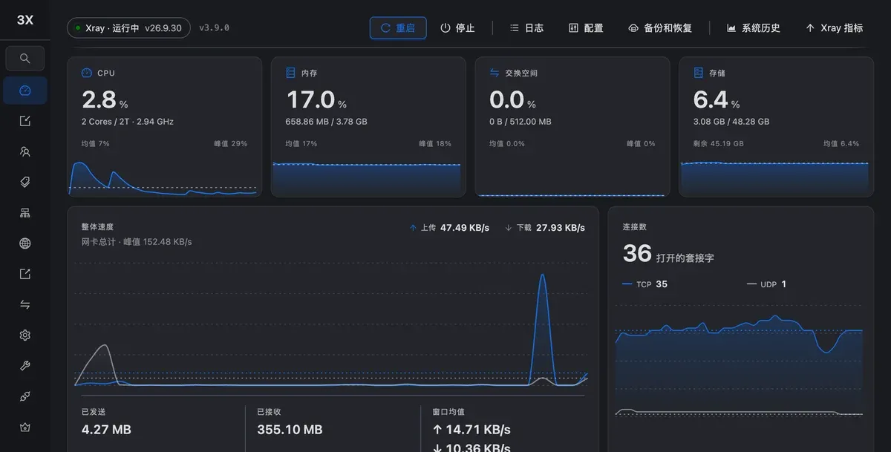Click the 658.86 MB / 3.78 GB text
Viewport: 891px width, 452px height.
pos(326,122)
